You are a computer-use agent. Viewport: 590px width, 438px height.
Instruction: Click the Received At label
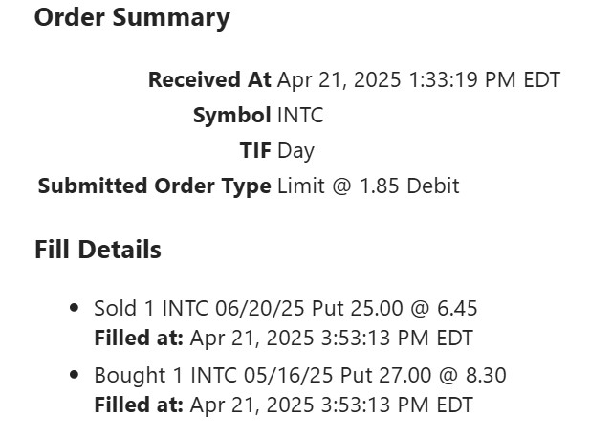tap(209, 80)
